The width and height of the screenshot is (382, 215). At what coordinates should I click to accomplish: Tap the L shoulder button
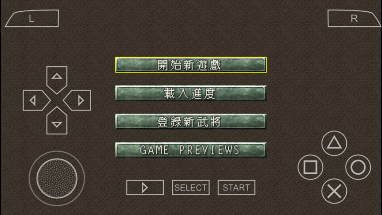coord(32,18)
